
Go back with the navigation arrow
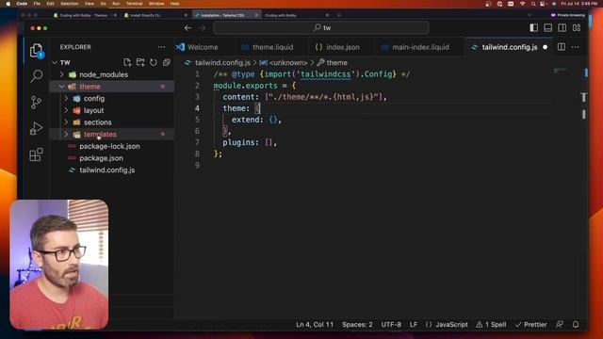point(187,27)
